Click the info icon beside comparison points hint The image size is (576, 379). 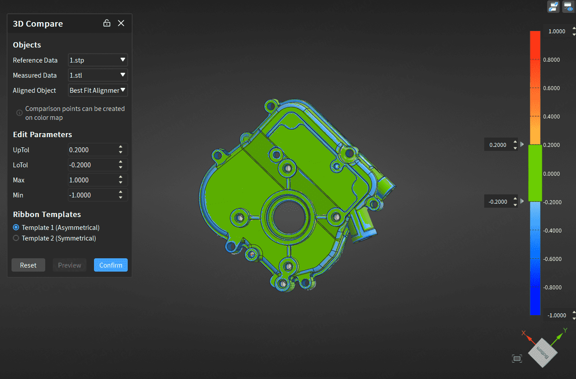[19, 113]
